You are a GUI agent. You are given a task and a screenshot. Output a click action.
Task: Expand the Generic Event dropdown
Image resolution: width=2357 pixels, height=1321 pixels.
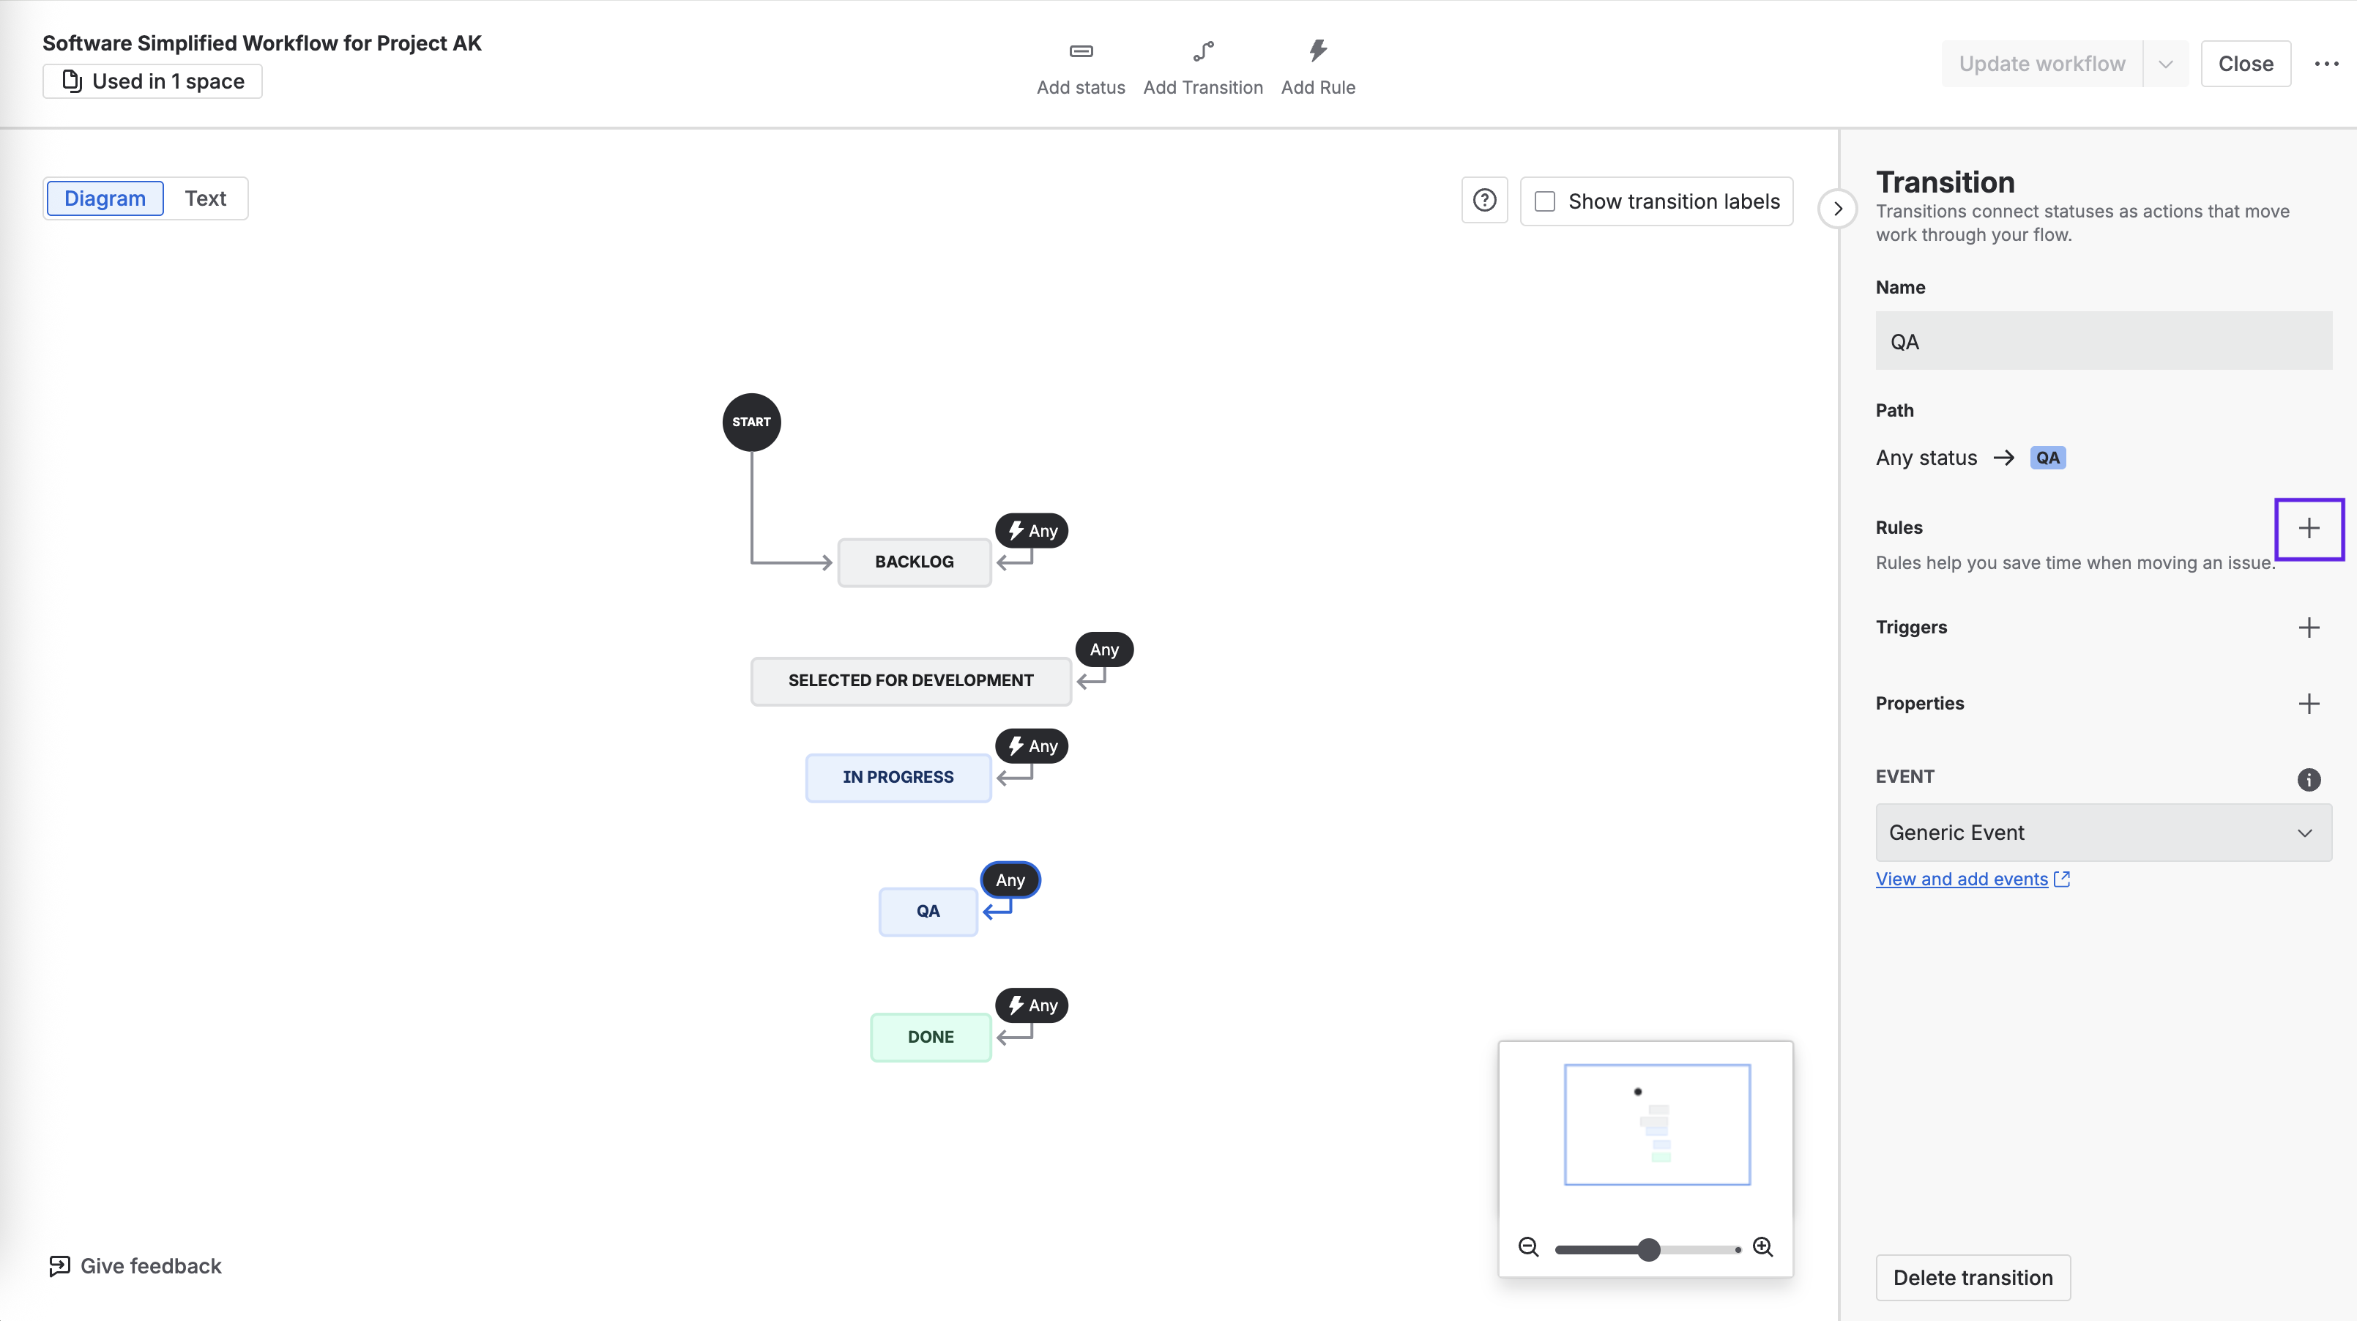point(2103,833)
